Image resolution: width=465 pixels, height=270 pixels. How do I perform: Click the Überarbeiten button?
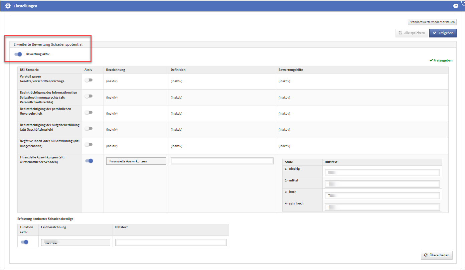pyautogui.click(x=437, y=255)
